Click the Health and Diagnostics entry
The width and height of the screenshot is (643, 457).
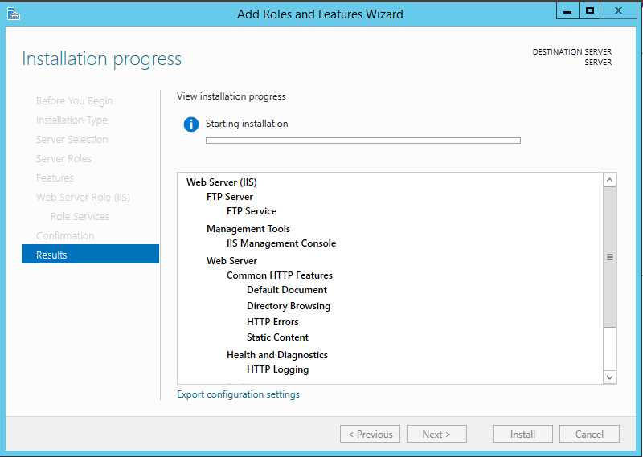pos(277,355)
